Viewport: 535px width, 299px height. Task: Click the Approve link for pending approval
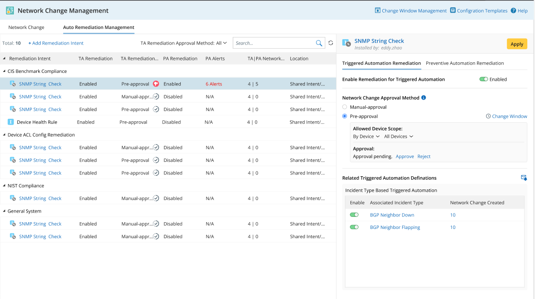405,157
